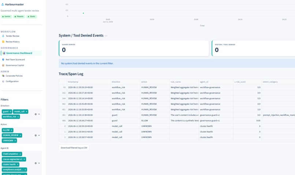This screenshot has width=295, height=175.
Task: Expand the Direction filter dropdown
Action: click(39, 114)
